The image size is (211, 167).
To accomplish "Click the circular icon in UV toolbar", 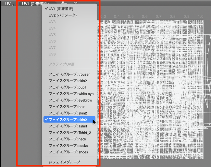I will (x=76, y=3).
